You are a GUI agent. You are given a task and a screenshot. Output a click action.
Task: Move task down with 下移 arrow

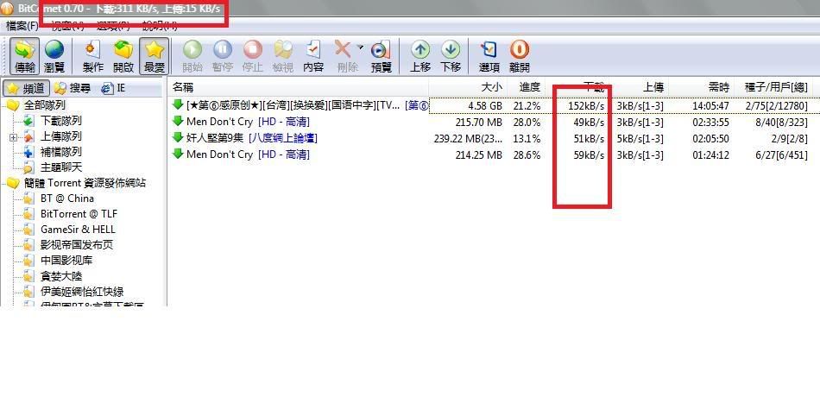(x=451, y=55)
